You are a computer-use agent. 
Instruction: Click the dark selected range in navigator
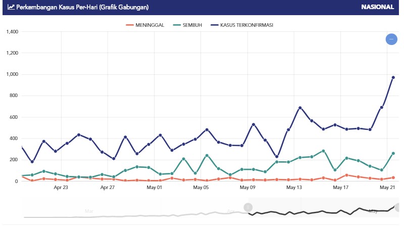coord(323,208)
